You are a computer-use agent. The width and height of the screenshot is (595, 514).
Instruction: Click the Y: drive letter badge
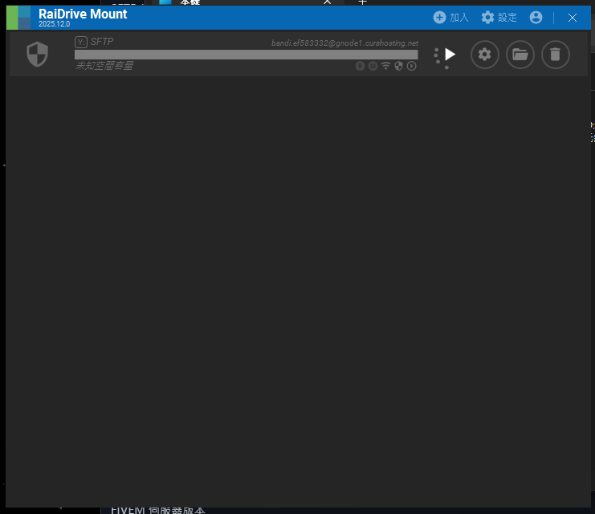(80, 42)
